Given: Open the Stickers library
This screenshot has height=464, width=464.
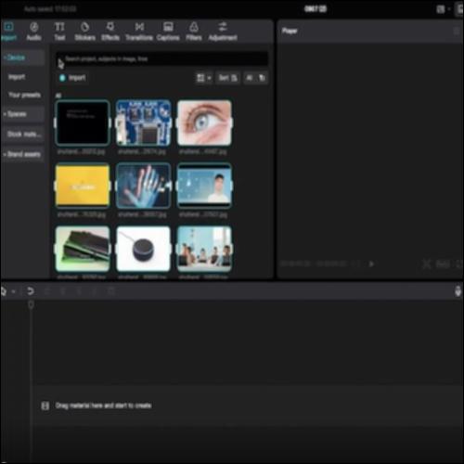Looking at the screenshot, I should (x=84, y=32).
